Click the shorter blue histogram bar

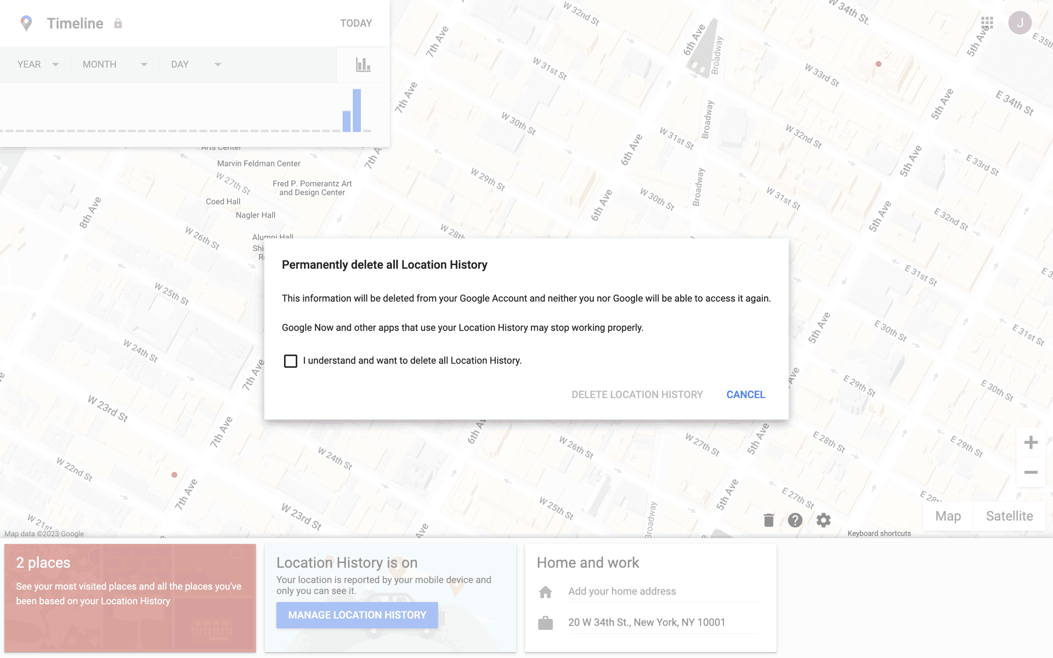click(347, 121)
